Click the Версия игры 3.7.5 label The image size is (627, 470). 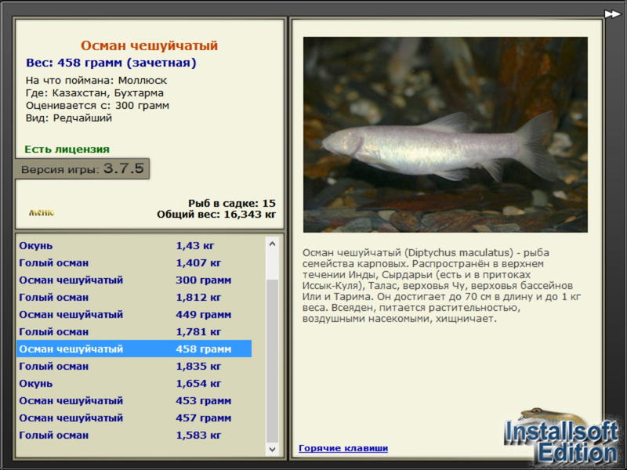point(82,168)
